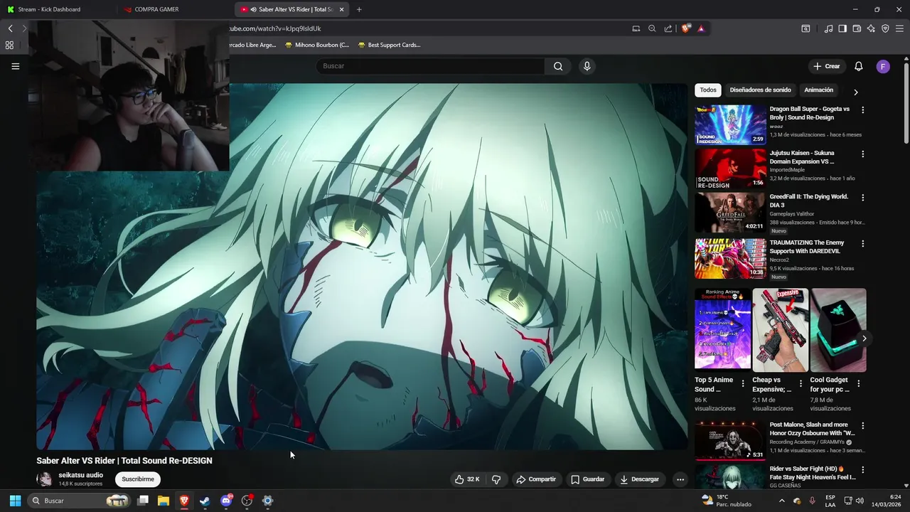Open options for Jujutsu Kaisen Sukuna video
Screen dimensions: 910x512
pyautogui.click(x=863, y=154)
